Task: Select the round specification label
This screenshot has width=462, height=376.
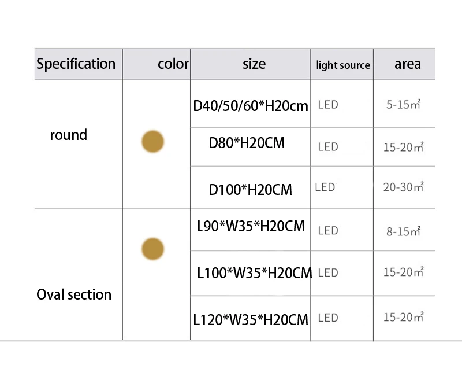Action: pyautogui.click(x=69, y=135)
